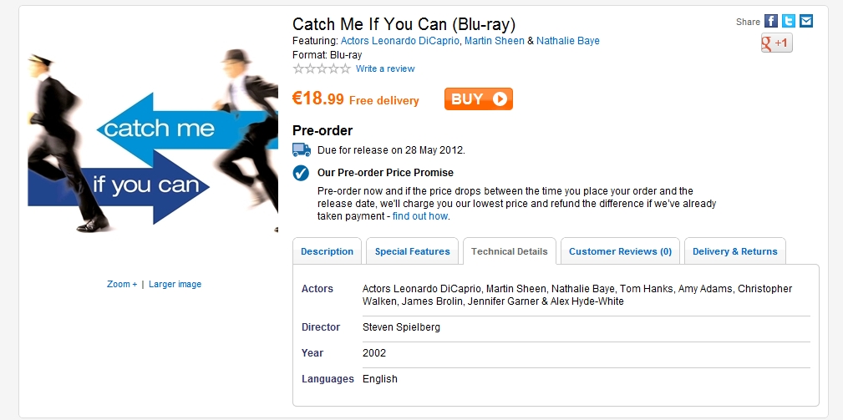843x420 pixels.
Task: Share this product on Facebook
Action: pos(771,21)
